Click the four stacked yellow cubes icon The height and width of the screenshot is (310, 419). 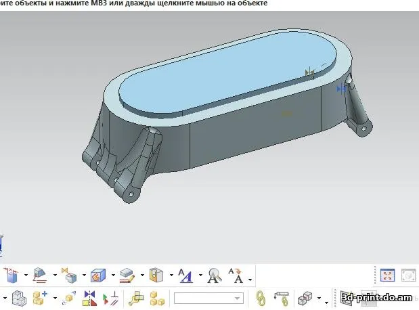[158, 298]
